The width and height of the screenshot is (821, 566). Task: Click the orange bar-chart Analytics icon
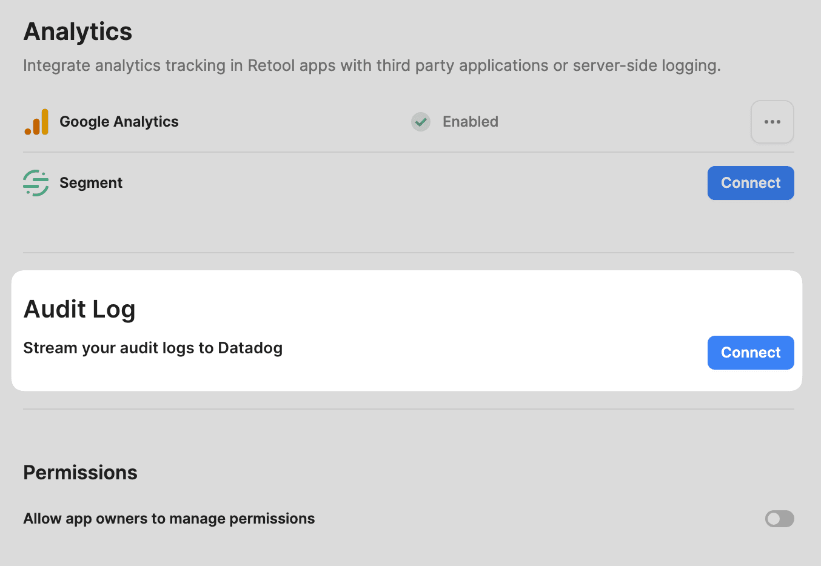pyautogui.click(x=36, y=121)
